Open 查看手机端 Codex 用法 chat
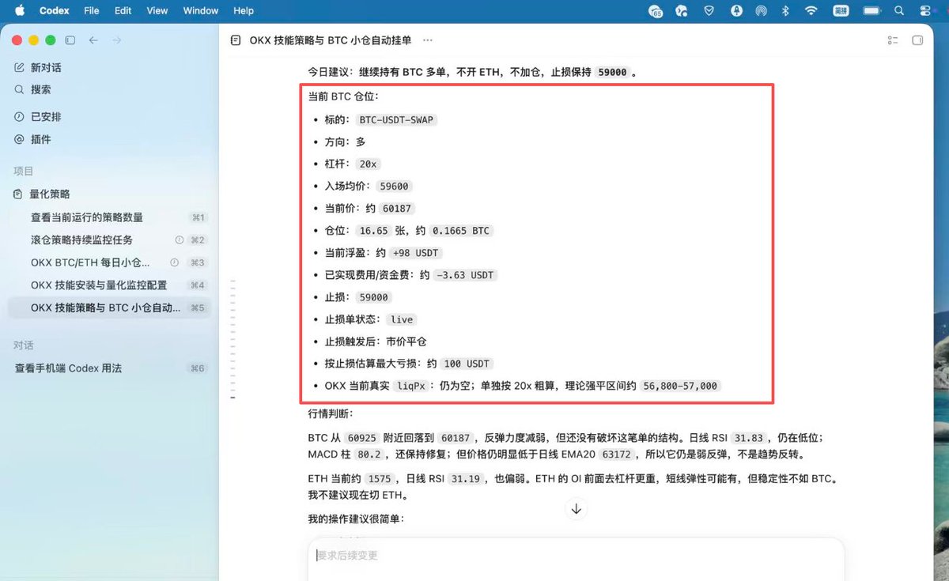 coord(109,368)
